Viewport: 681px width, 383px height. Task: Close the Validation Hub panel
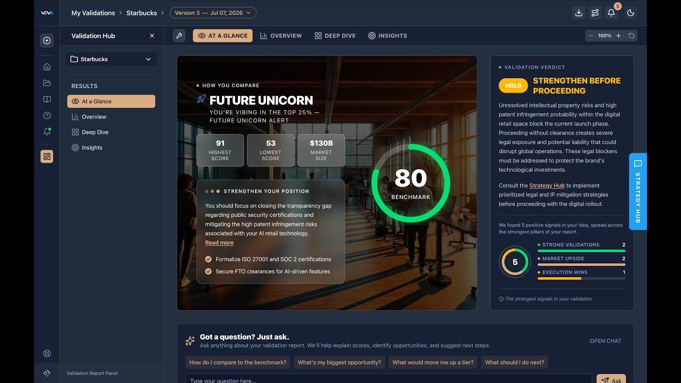tap(152, 36)
